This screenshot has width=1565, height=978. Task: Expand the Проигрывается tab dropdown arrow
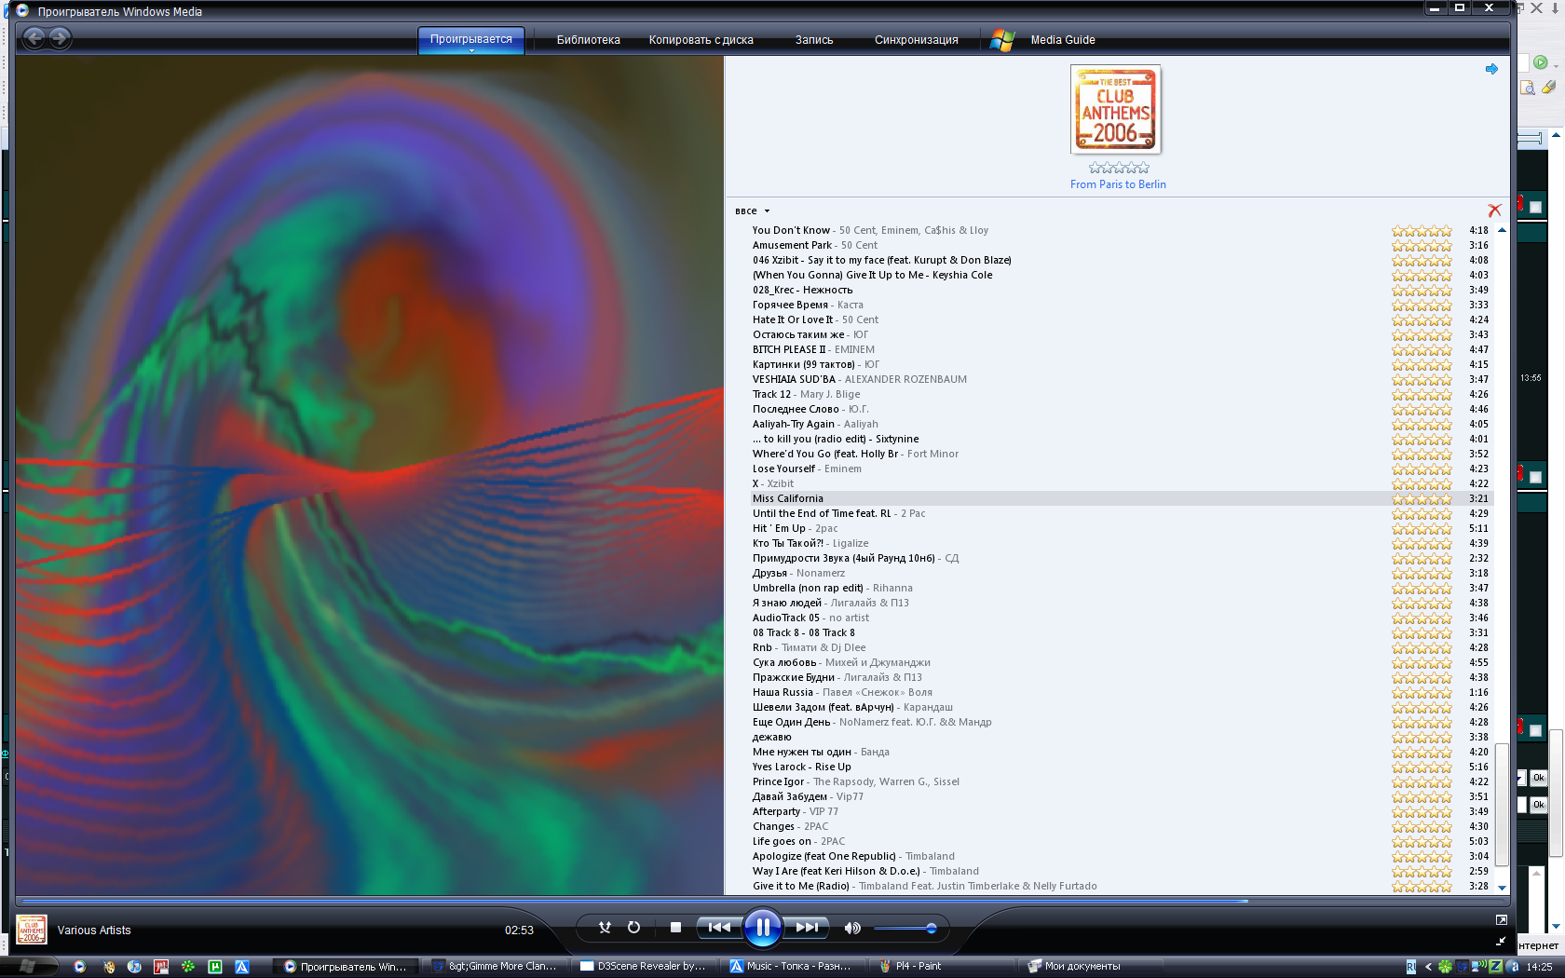[471, 50]
